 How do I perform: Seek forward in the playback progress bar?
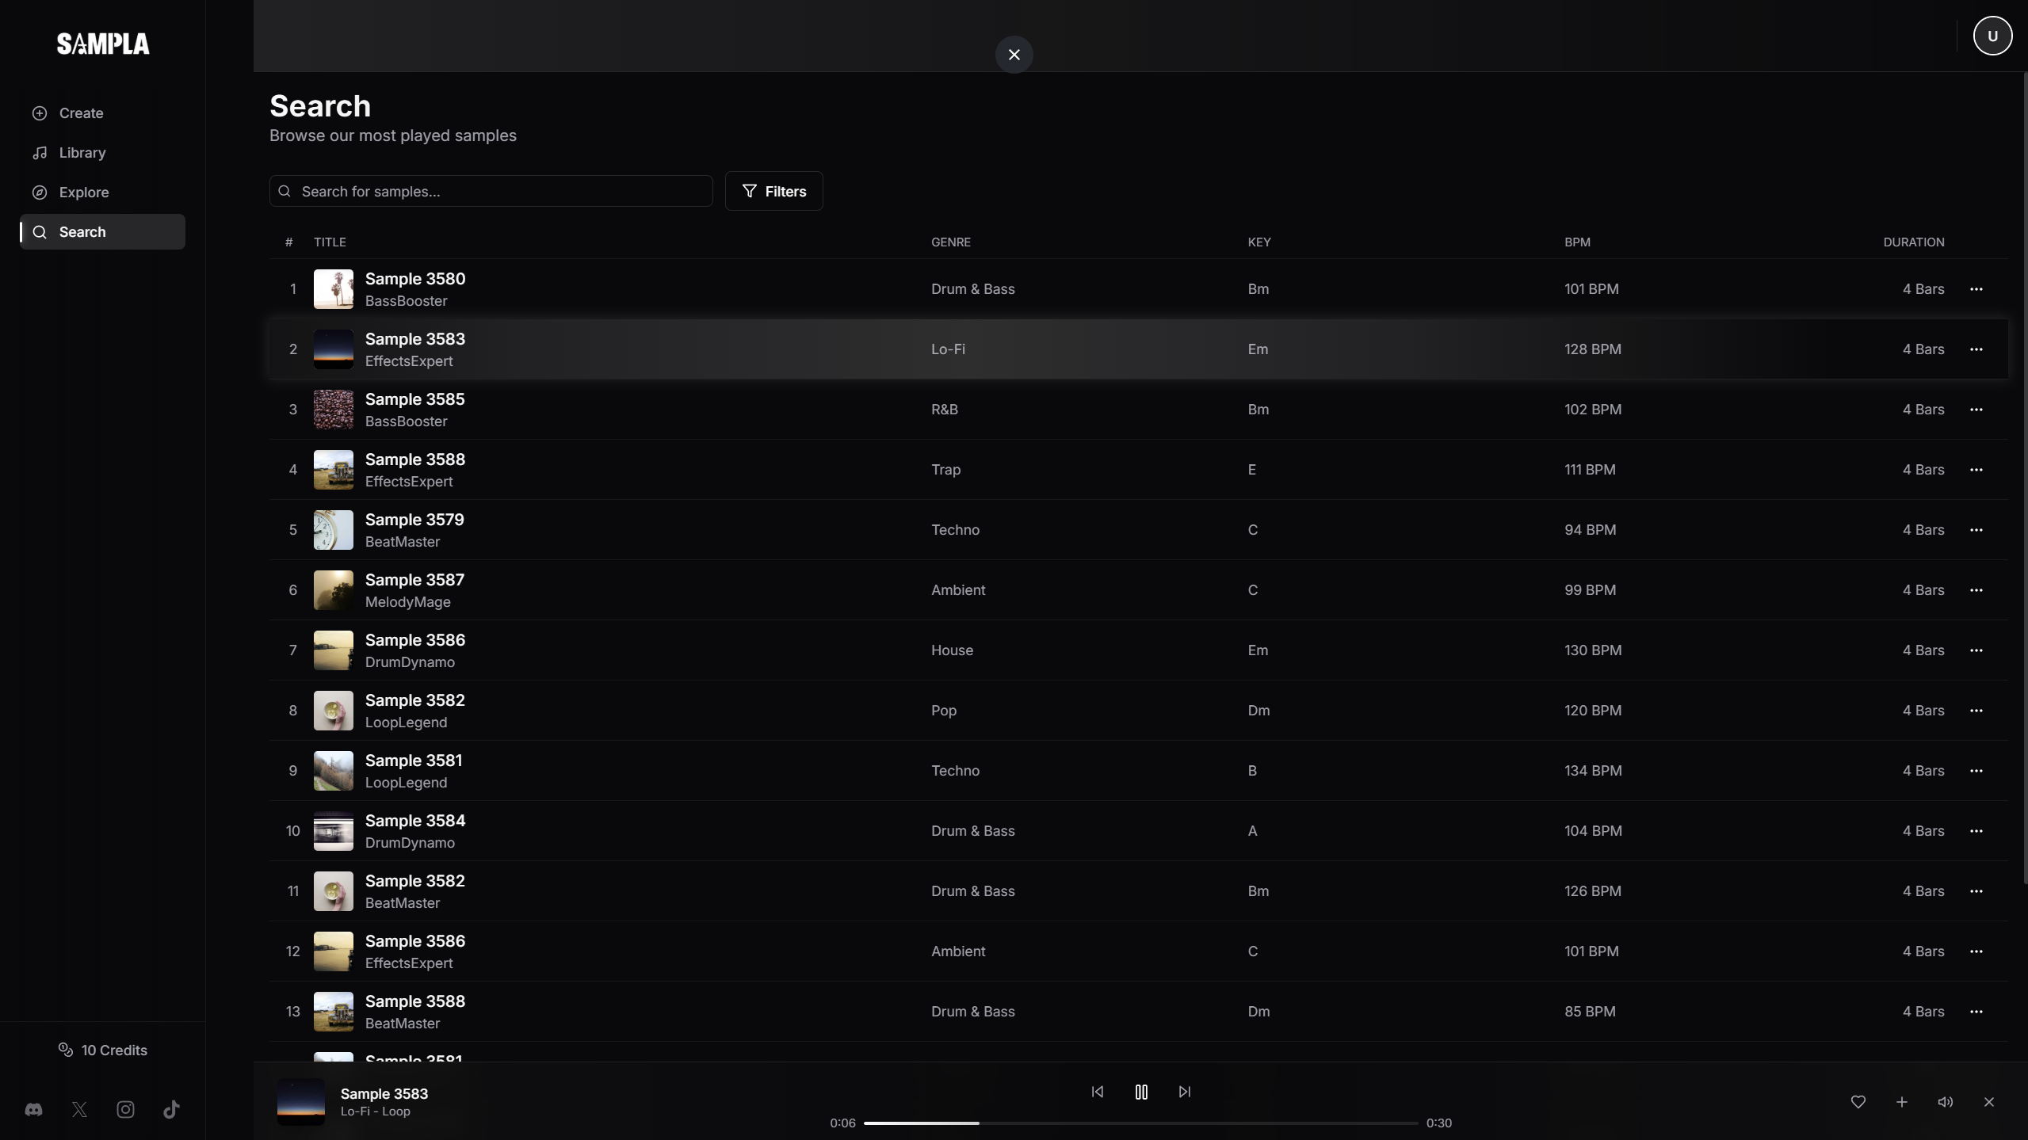click(x=1189, y=1123)
